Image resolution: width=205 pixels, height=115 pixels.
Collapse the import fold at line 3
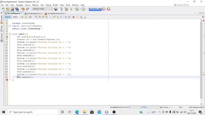point(10,26)
